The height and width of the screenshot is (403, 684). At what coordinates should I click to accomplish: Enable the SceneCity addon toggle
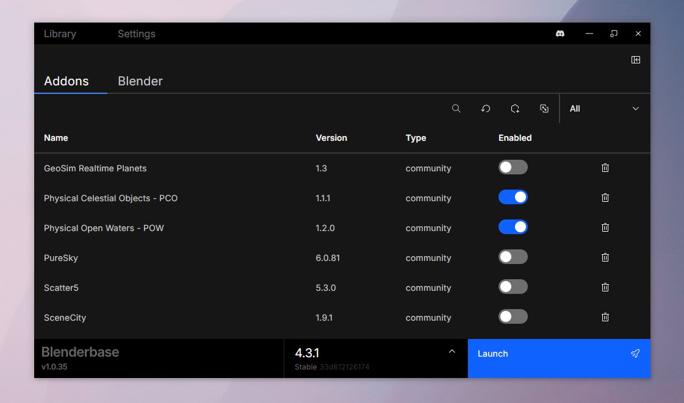click(x=513, y=317)
